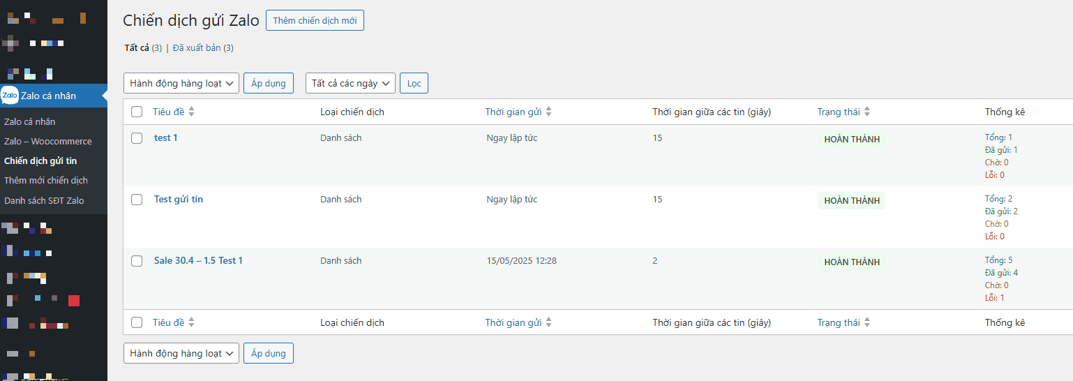Screen dimensions: 1073x381
Task: Click sort arrows beside Trạng thái header
Action: [867, 112]
